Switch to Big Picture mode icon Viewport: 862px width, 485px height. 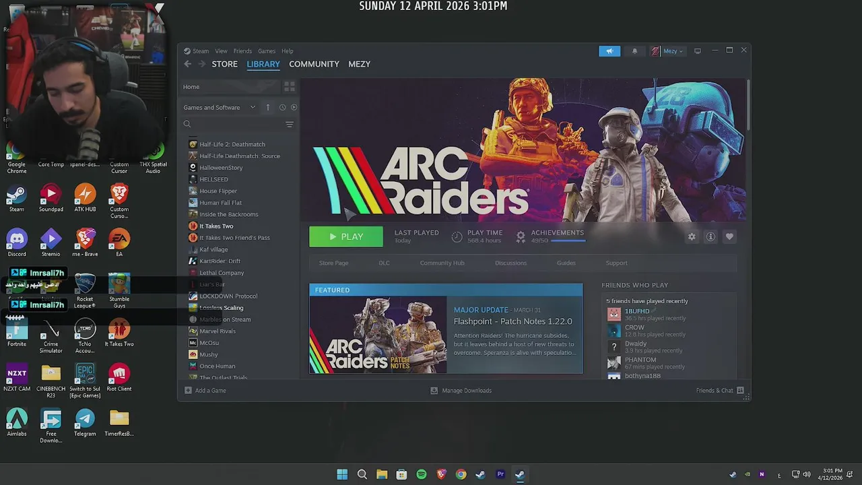698,51
